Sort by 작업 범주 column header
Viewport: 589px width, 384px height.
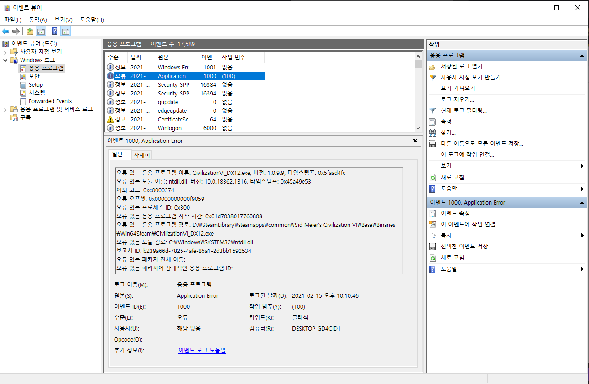point(241,58)
